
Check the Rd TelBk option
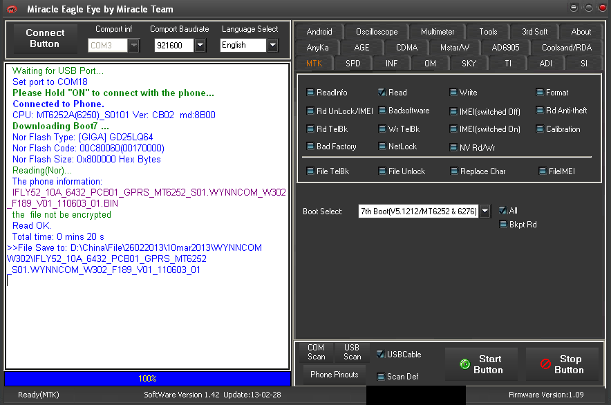pos(310,129)
